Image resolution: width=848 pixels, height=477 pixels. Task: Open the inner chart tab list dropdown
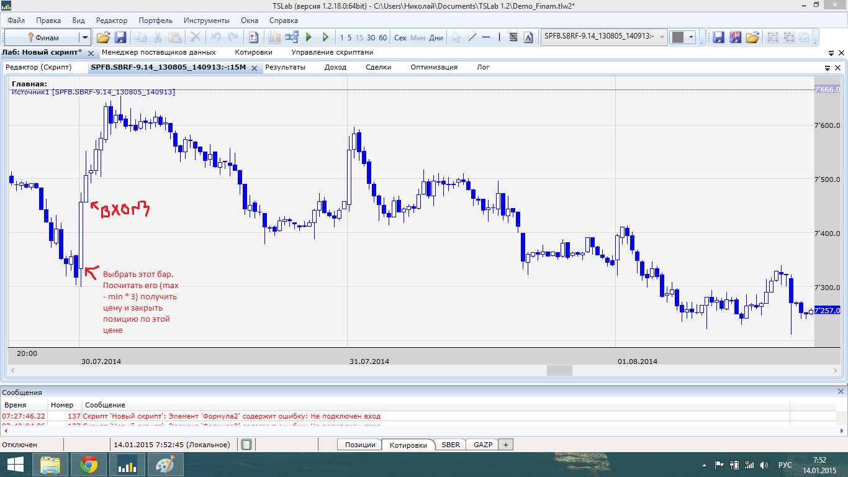[828, 68]
